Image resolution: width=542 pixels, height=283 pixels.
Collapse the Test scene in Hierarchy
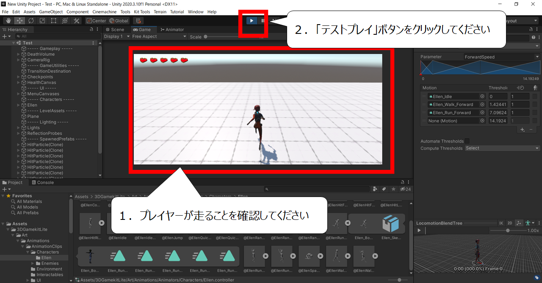[x=14, y=43]
